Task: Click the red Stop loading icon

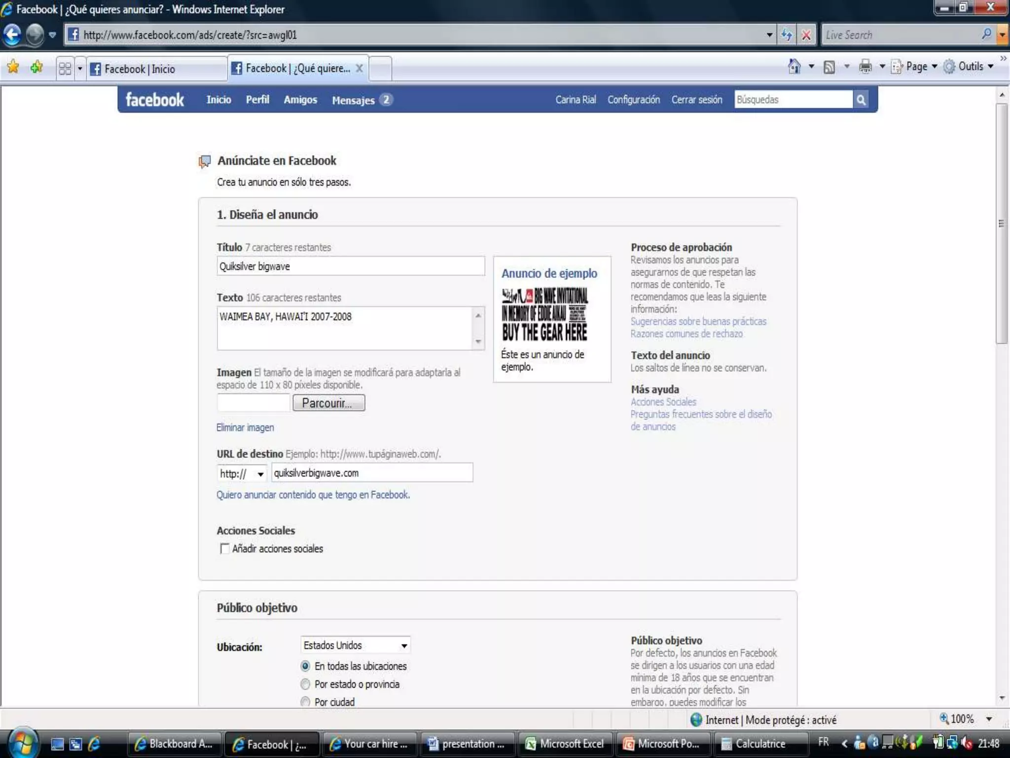Action: (x=806, y=35)
